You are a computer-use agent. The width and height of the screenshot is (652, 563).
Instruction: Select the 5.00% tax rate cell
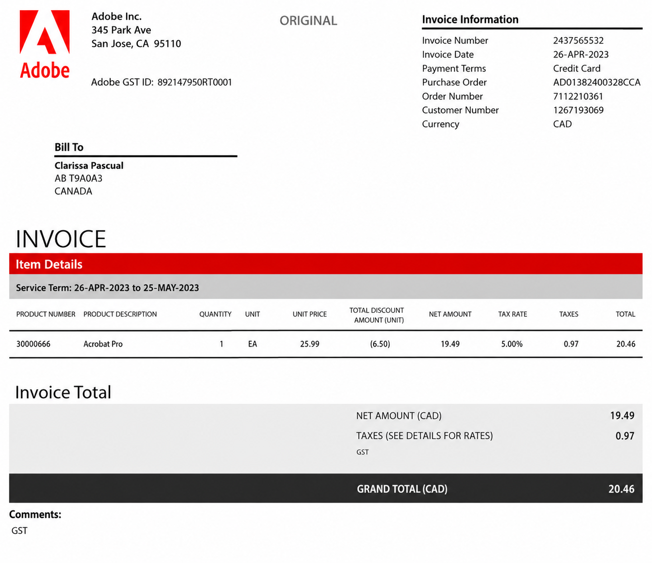pos(512,344)
